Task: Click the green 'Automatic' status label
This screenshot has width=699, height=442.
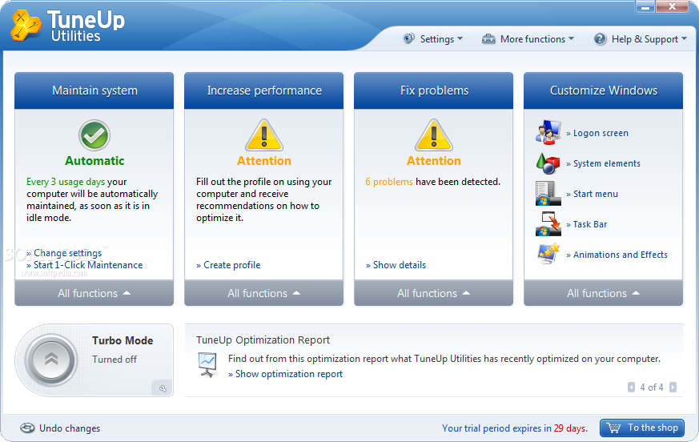Action: point(94,161)
